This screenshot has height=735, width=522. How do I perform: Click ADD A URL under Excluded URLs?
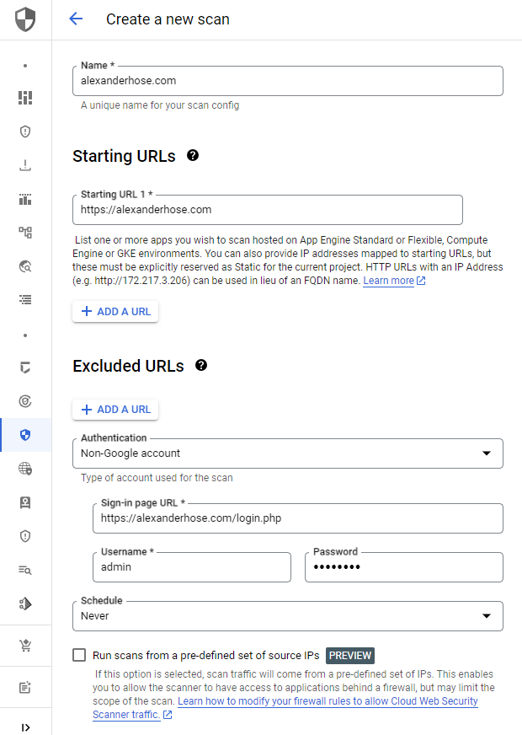115,409
